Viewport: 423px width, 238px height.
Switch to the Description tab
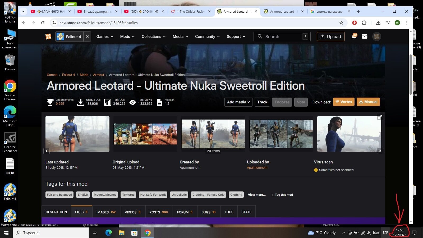point(56,212)
